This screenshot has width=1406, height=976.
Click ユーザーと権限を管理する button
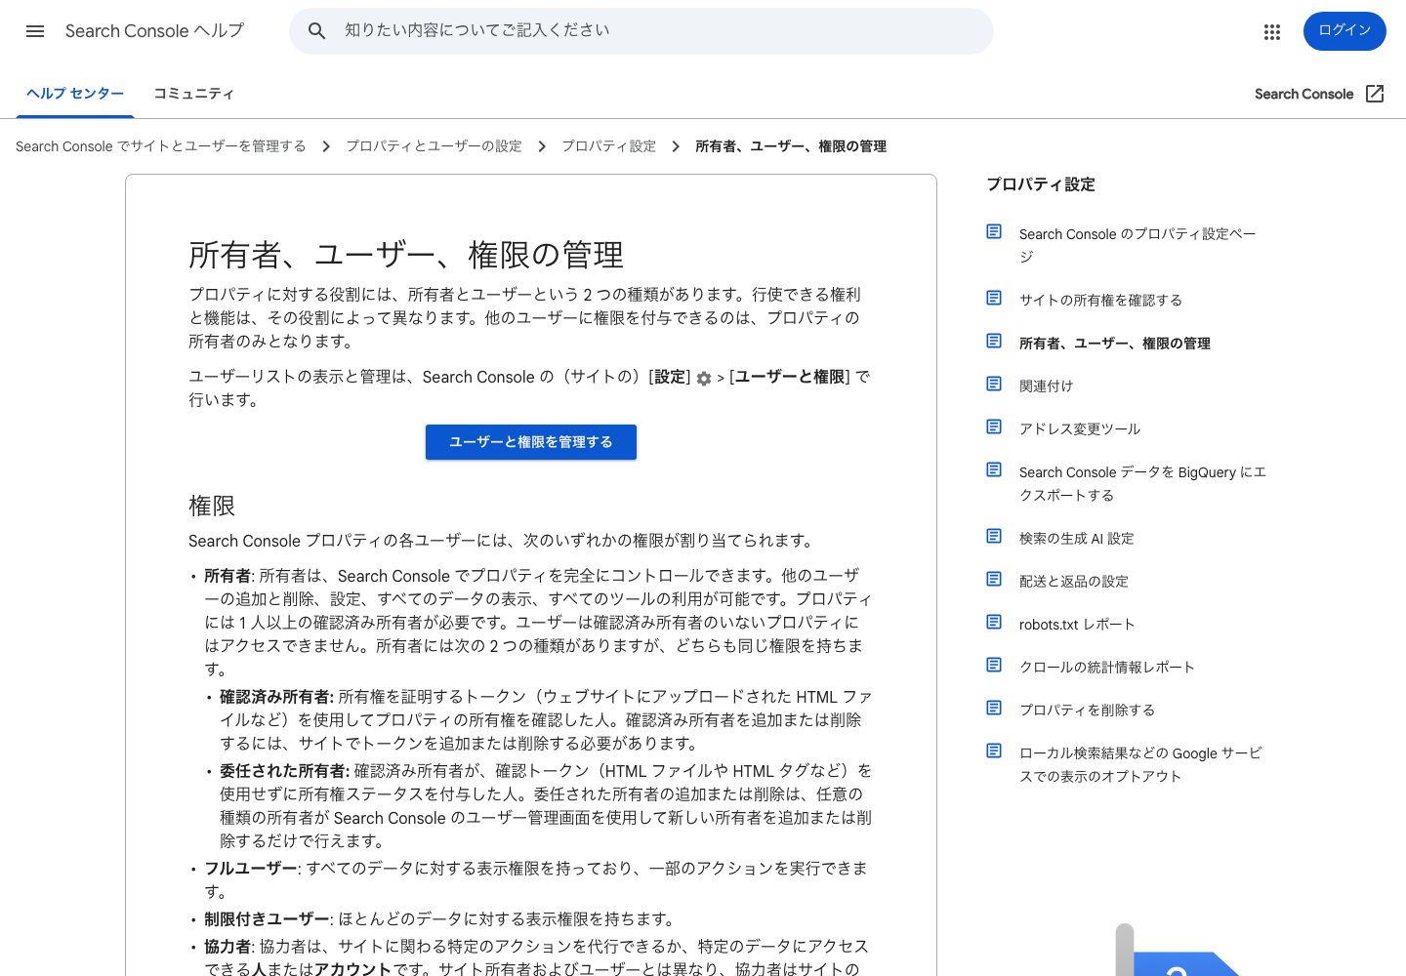[531, 442]
